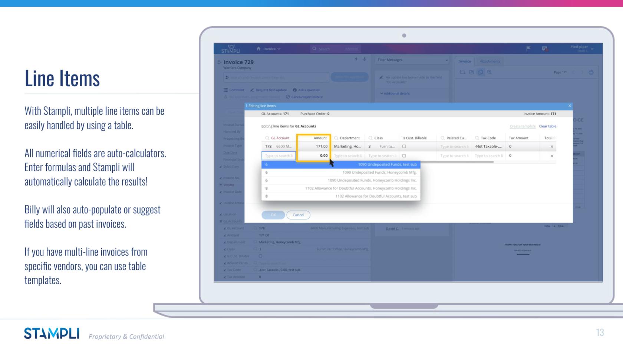623x350 pixels.
Task: Click the rotate icon in invoice viewer
Action: 462,72
